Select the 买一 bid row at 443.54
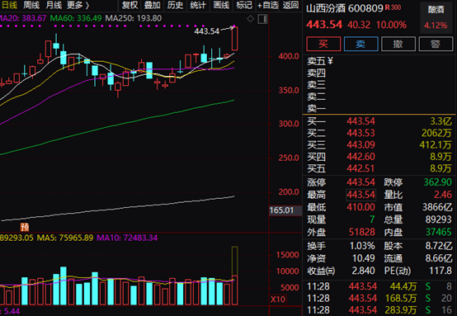 coord(379,121)
